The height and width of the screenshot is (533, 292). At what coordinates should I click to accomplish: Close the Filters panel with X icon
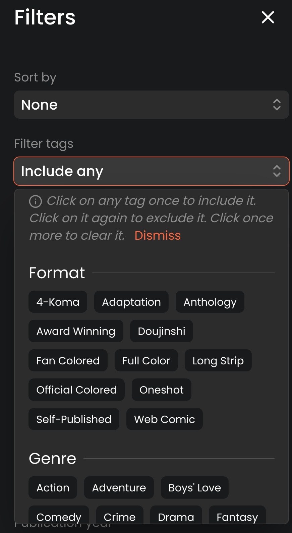coord(268,17)
